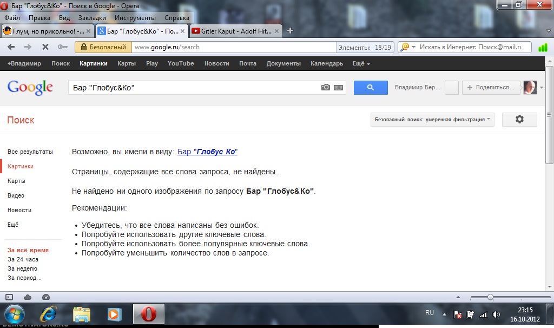Screen dimensions: 554x328
Task: Open the clock and date in tray
Action: pos(525,314)
